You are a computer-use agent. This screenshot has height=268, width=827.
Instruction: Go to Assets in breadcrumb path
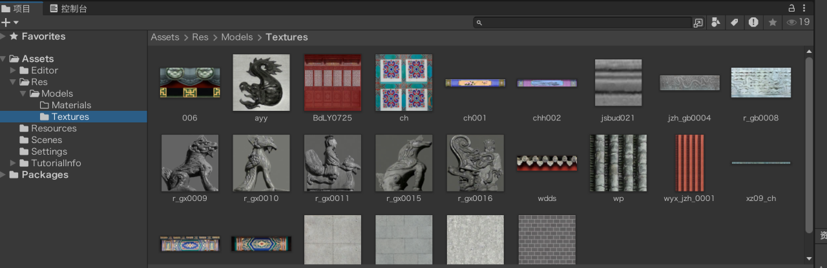pos(165,37)
